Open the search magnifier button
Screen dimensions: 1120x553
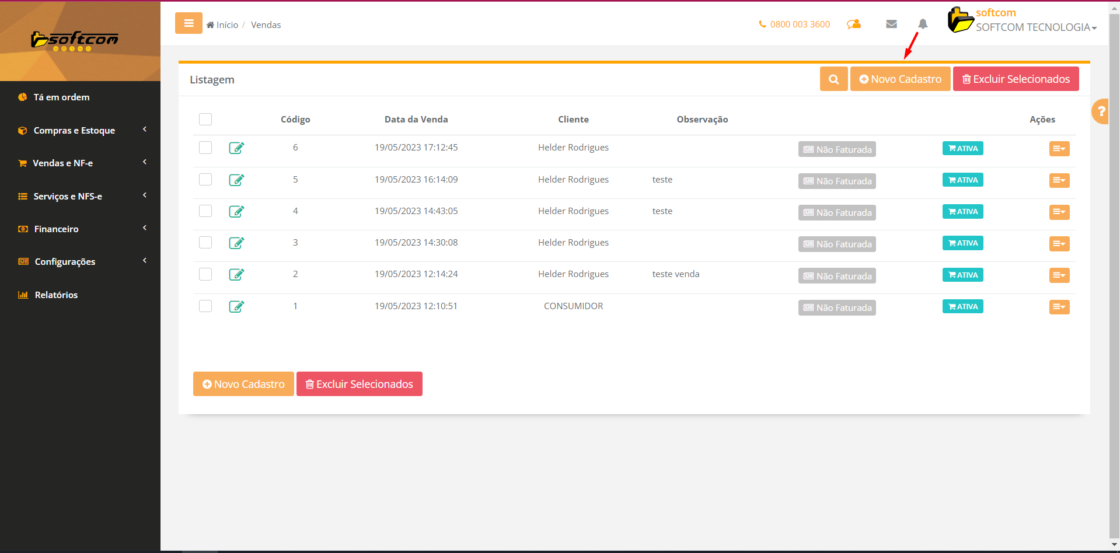coord(833,79)
